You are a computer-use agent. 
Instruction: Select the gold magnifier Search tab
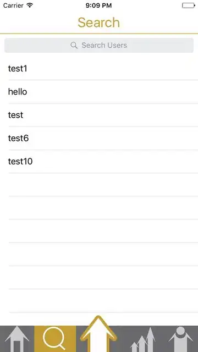coord(55,339)
